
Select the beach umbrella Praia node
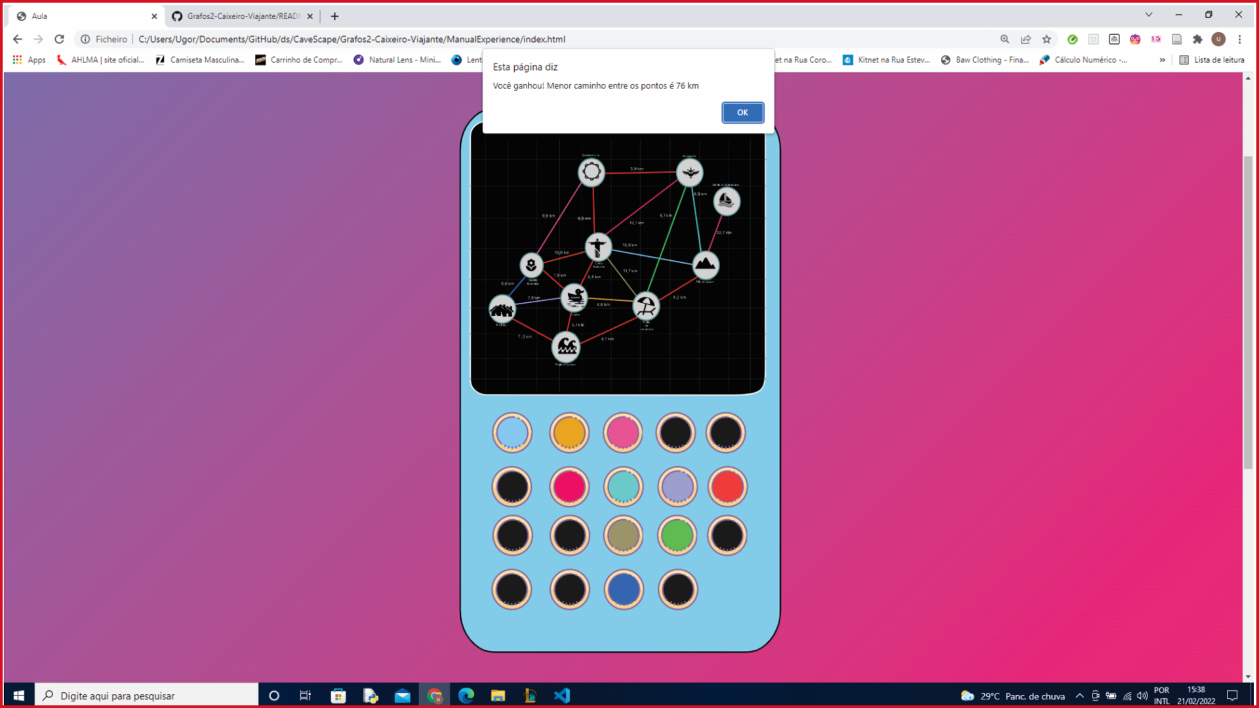647,305
